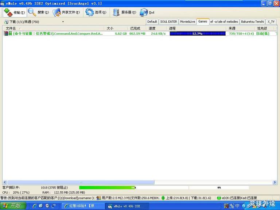Viewport: 280px width, 210px height.
Task: Expand the Downloads (下载) view dropdown arrow
Action: click(63, 22)
